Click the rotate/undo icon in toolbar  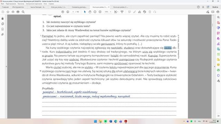point(155,12)
